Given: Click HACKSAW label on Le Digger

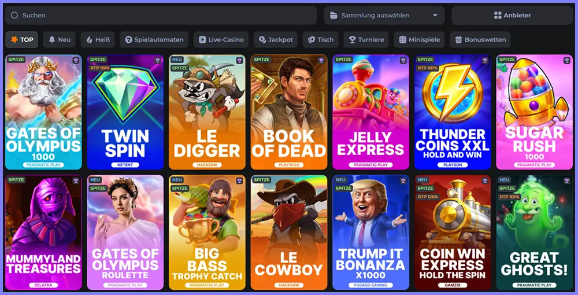Looking at the screenshot, I should click(207, 165).
